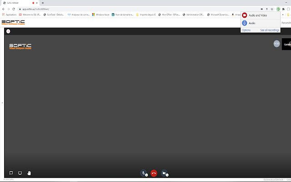Click the padlock site info icon
Screen dimensions: 291x182
pos(20,9)
